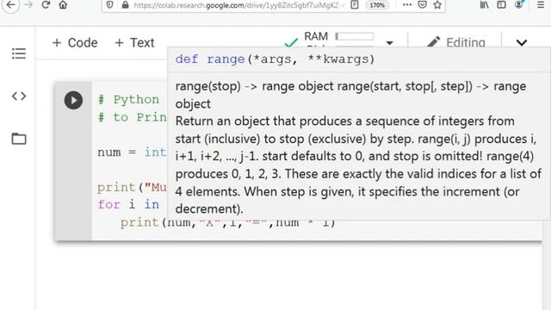Go to browser home page icon
The height and width of the screenshot is (310, 551).
63,5
